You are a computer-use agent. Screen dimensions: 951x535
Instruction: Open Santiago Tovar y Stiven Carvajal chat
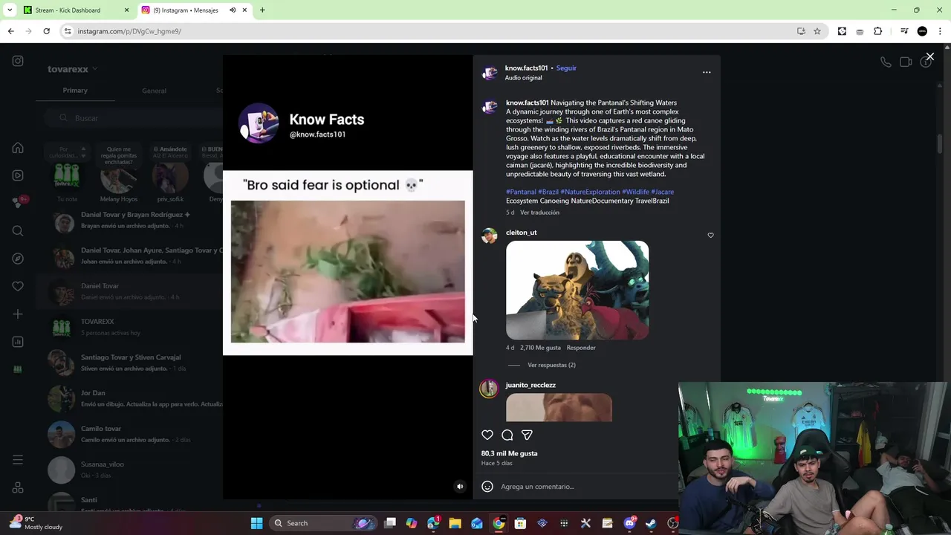[130, 363]
